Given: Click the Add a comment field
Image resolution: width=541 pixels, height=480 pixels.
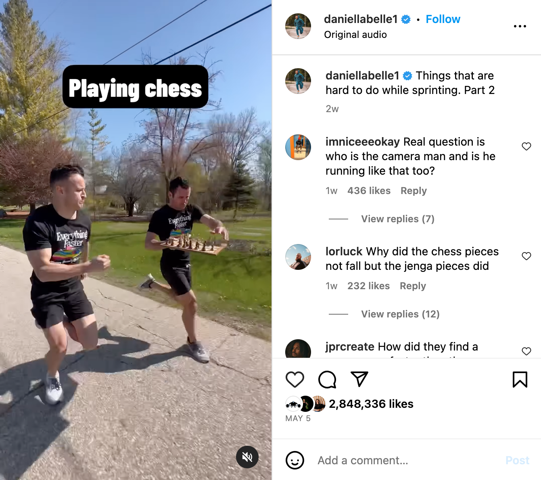Looking at the screenshot, I should click(407, 460).
